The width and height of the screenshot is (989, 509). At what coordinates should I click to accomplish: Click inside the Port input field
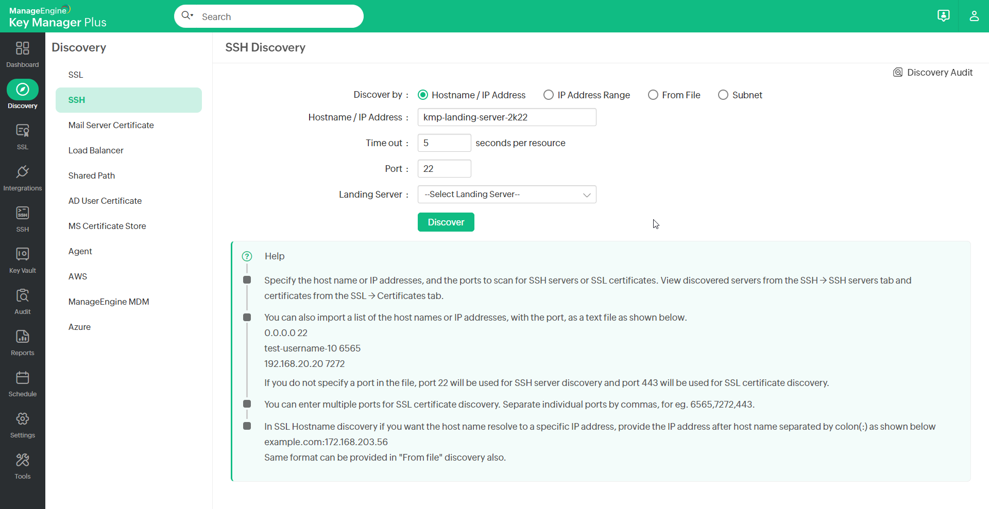[444, 168]
